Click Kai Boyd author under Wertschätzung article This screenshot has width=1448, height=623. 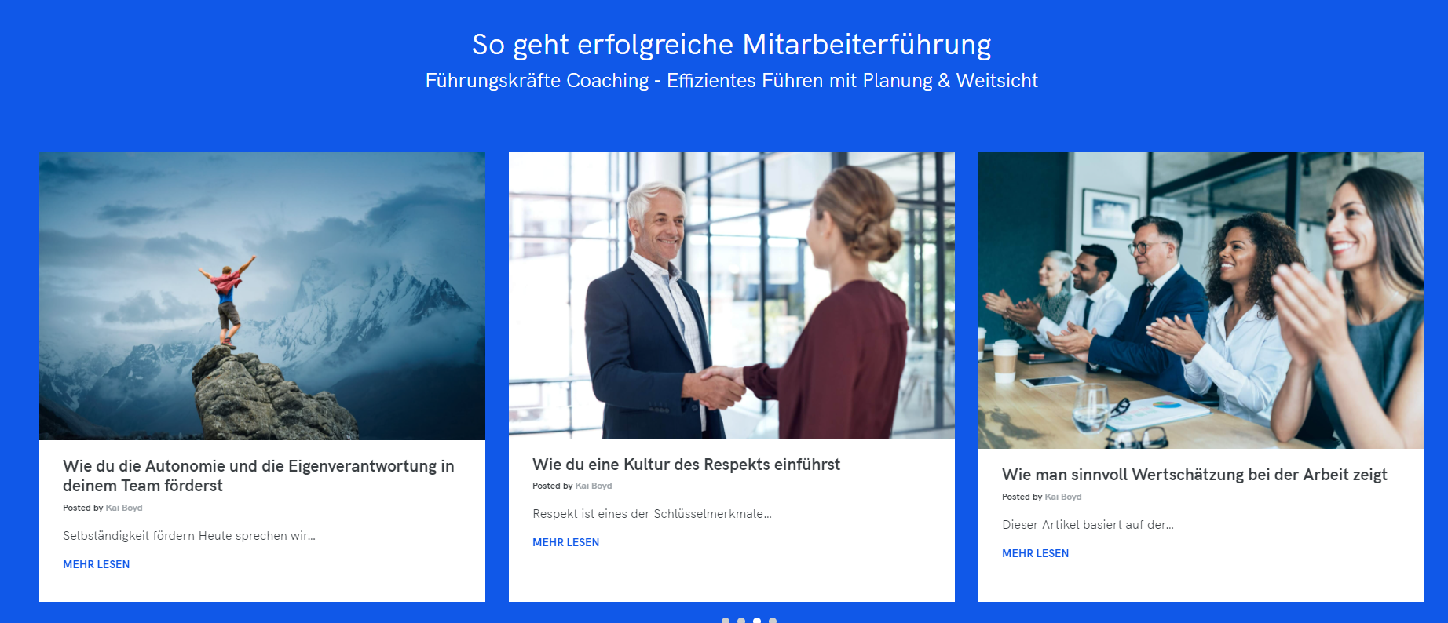tap(1063, 497)
